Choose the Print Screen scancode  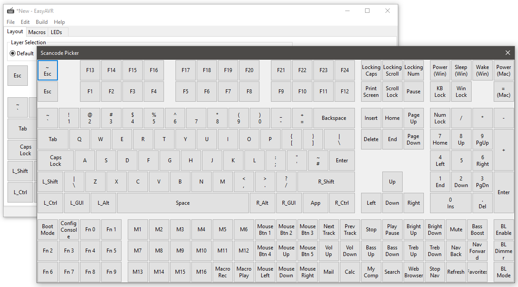371,92
